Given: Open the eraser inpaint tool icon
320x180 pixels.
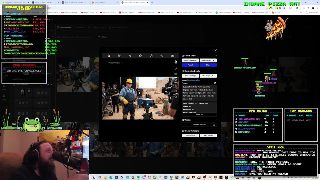Looking at the screenshot, I should tap(119, 56).
